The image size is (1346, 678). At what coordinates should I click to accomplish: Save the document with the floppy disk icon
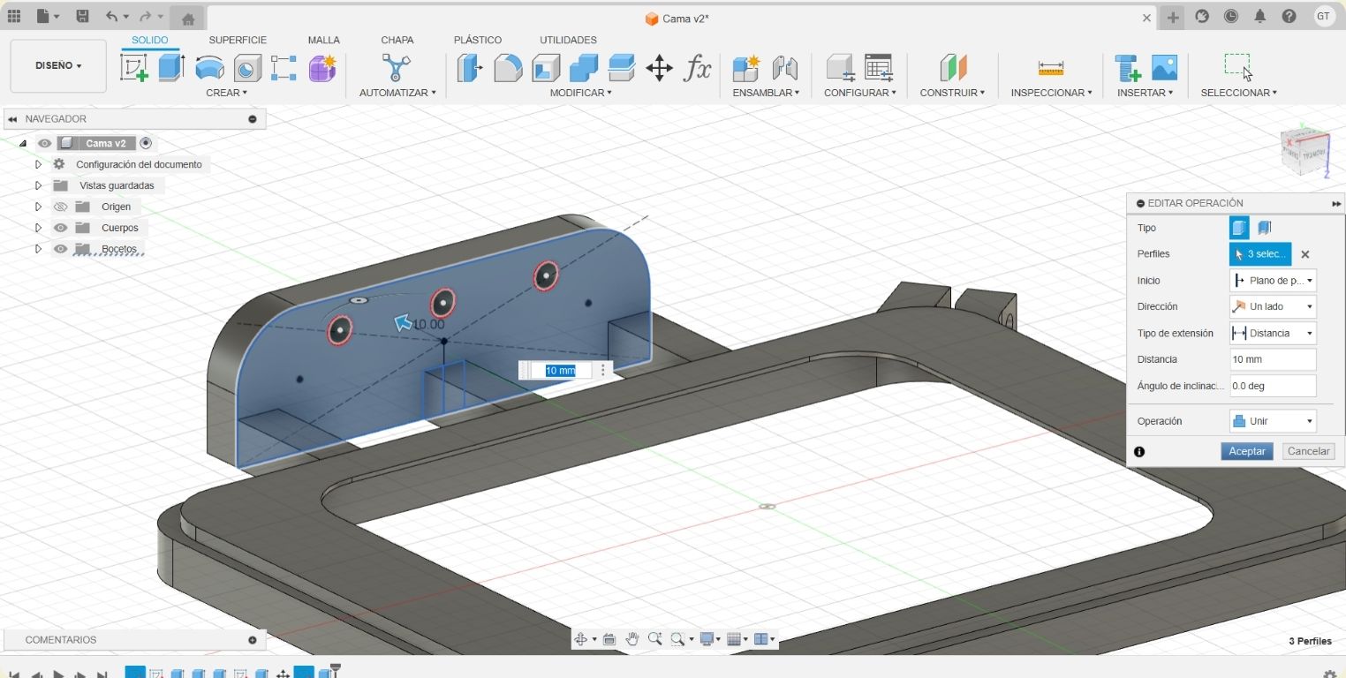click(82, 16)
